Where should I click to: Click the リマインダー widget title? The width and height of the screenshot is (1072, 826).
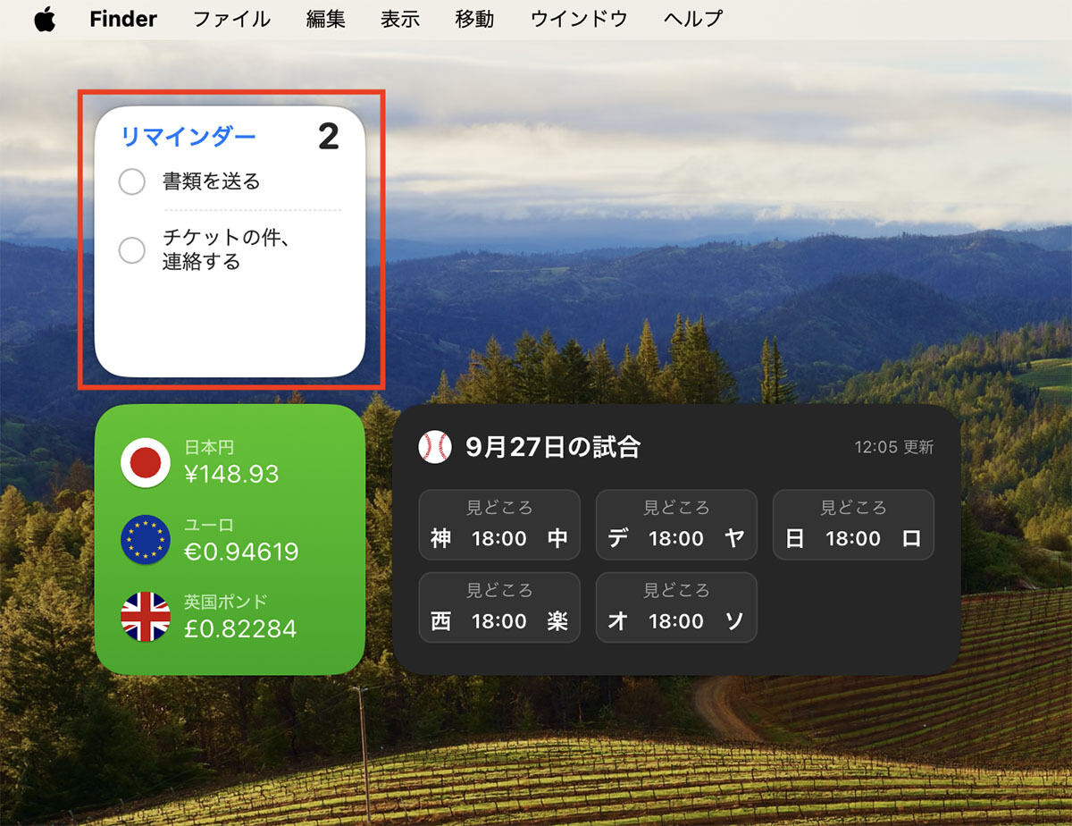pyautogui.click(x=188, y=136)
